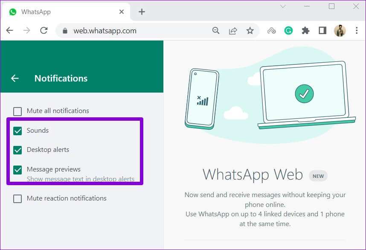Select the WhatsApp browser tab
366x250 pixels.
coord(66,12)
